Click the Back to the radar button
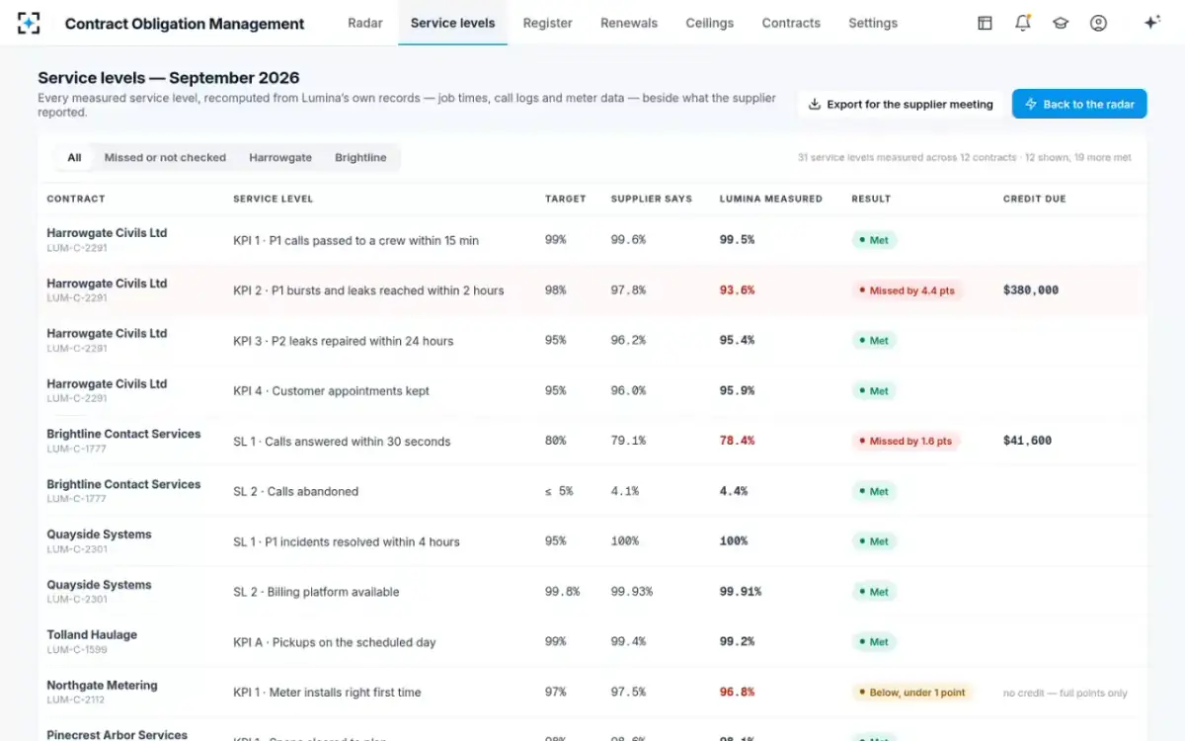Image resolution: width=1185 pixels, height=741 pixels. 1079,104
